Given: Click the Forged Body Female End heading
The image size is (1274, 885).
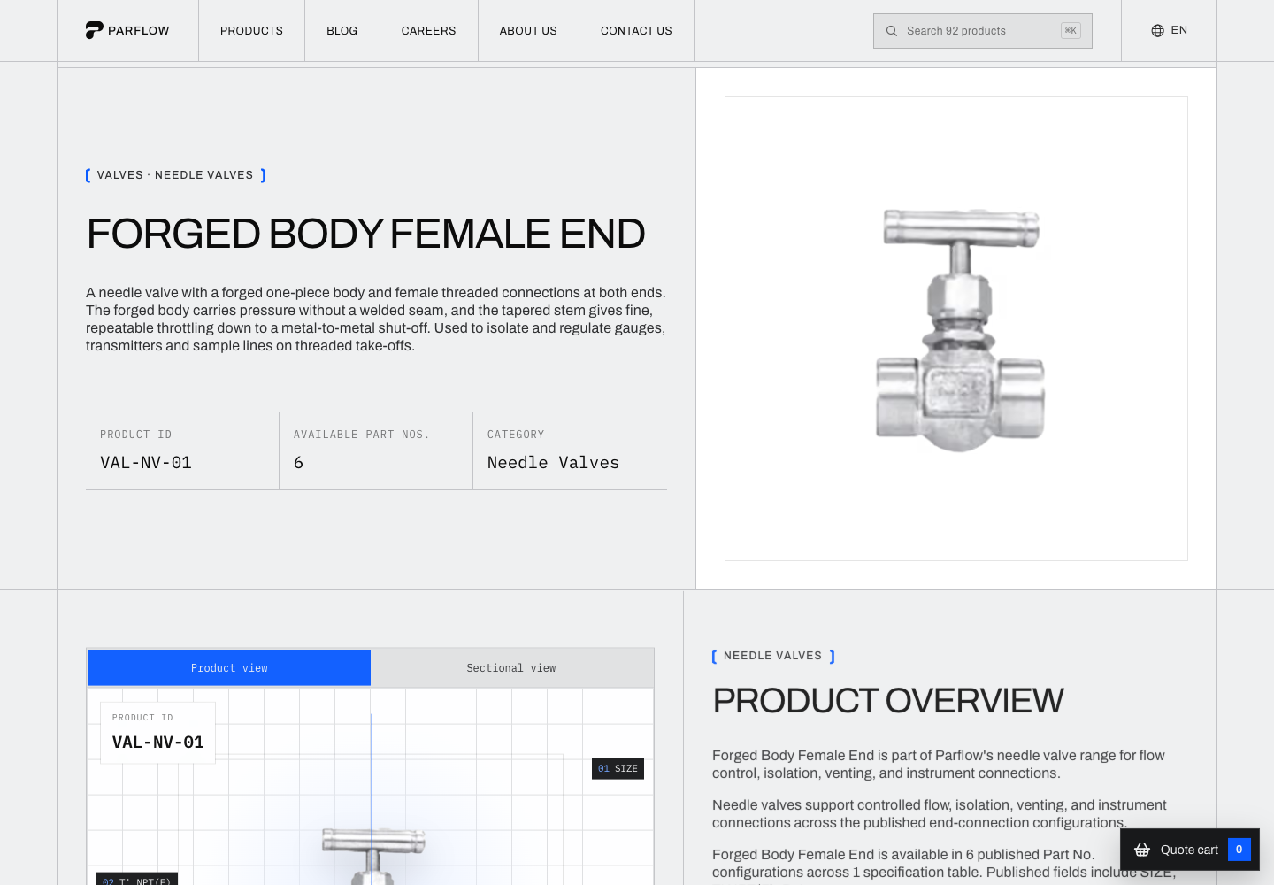Looking at the screenshot, I should click(365, 234).
